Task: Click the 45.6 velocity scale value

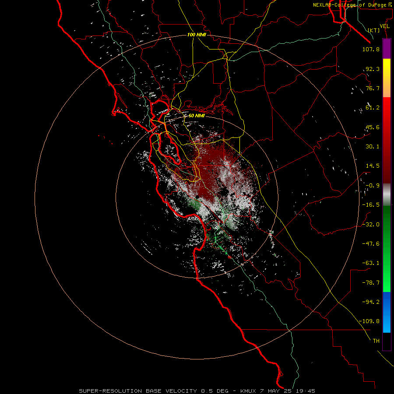Action: tap(373, 127)
